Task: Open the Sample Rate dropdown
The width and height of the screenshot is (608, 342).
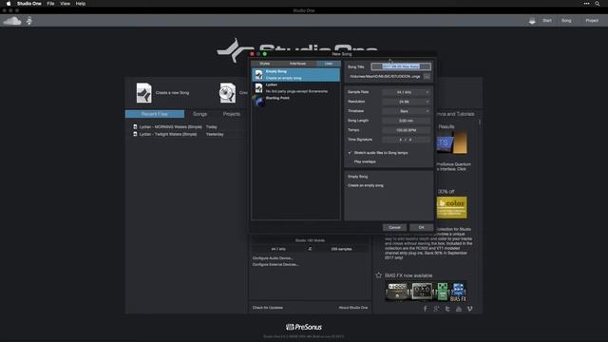Action: (406, 92)
